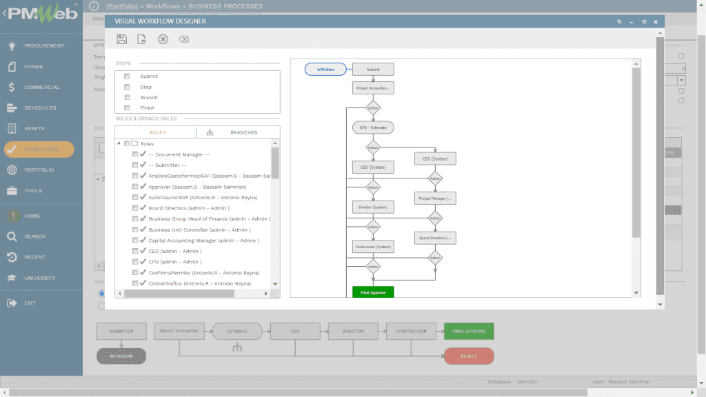
Task: Click the canvas vertical scrollbar thumb
Action: 636,153
